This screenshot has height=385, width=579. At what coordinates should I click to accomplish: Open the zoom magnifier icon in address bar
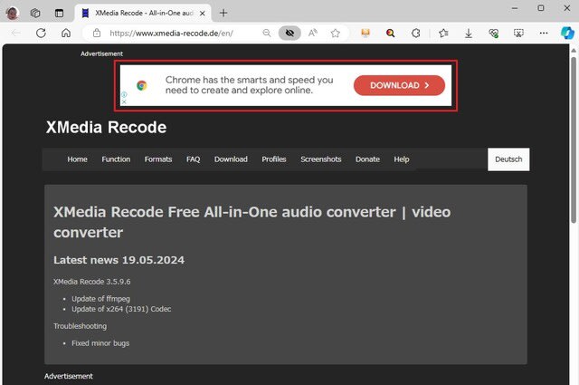point(267,34)
